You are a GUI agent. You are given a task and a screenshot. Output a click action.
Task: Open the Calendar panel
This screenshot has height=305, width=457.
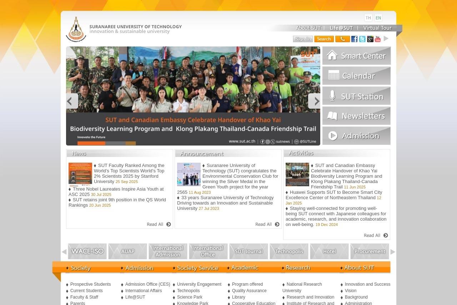(x=356, y=76)
